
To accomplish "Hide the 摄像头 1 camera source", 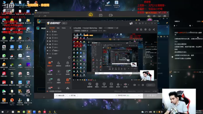I will click(x=47, y=50).
